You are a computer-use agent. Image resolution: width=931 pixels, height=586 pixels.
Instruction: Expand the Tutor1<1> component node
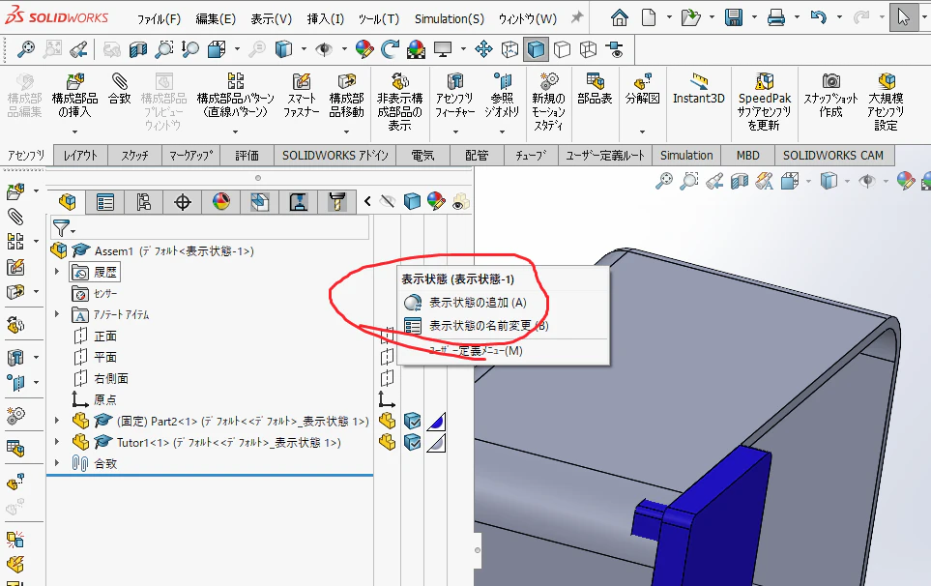tap(57, 442)
